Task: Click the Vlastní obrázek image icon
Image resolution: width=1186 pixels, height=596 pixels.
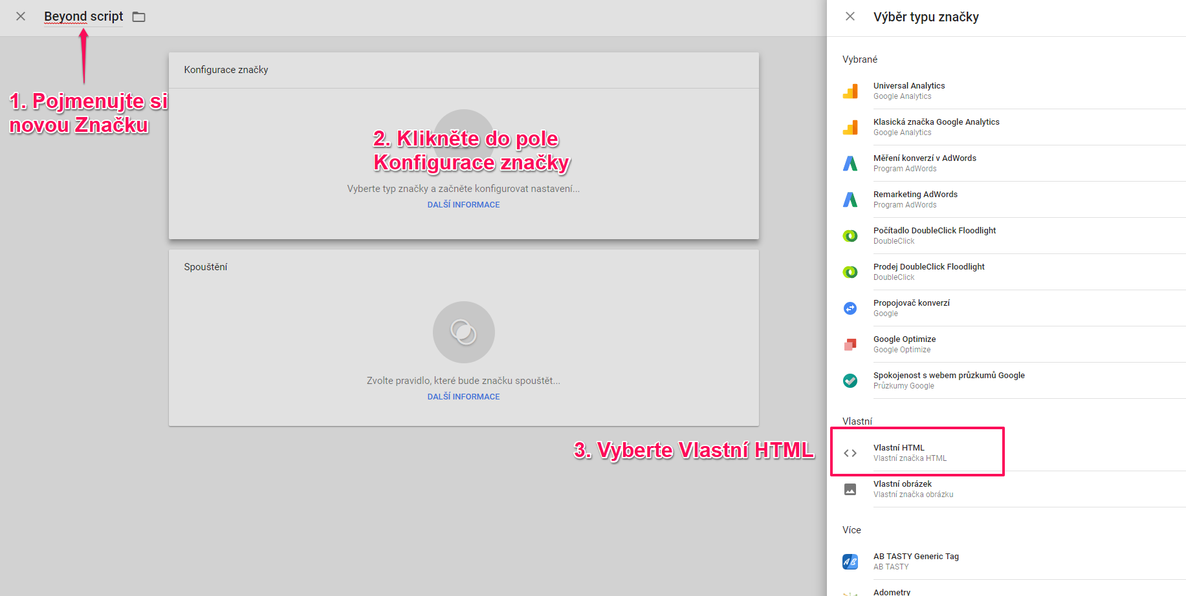Action: click(850, 489)
